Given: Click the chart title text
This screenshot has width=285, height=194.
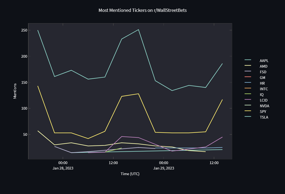Looking at the screenshot, I should coord(142,10).
